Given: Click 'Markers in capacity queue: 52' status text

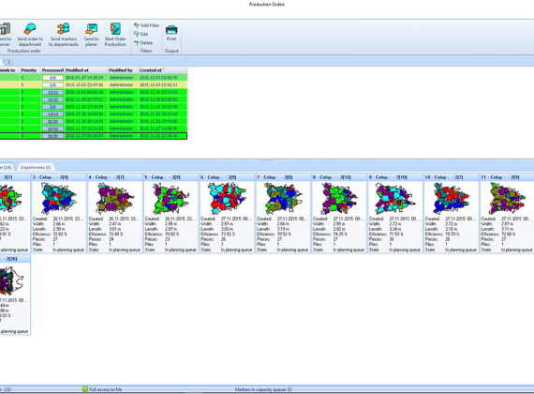Looking at the screenshot, I should click(x=263, y=389).
